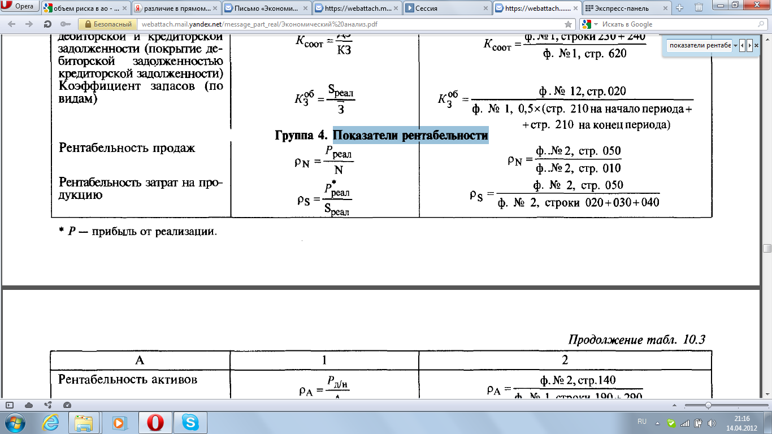Find next match in the PDF

[749, 45]
